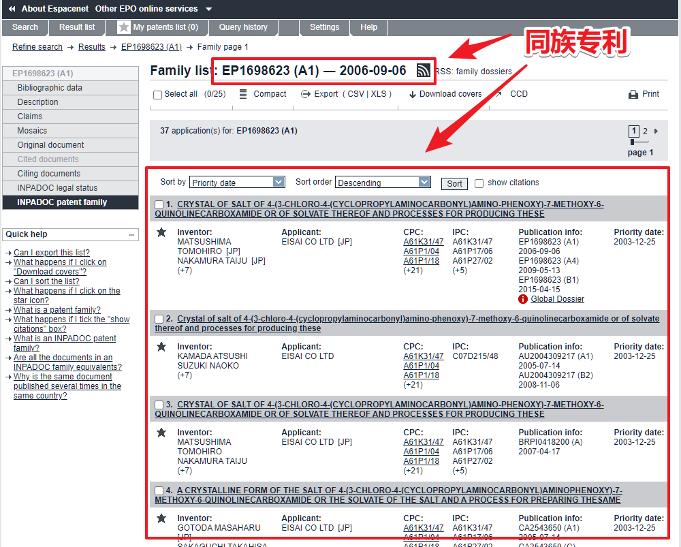Follow the Refine search breadcrumb link
Image resolution: width=681 pixels, height=547 pixels.
click(x=37, y=47)
